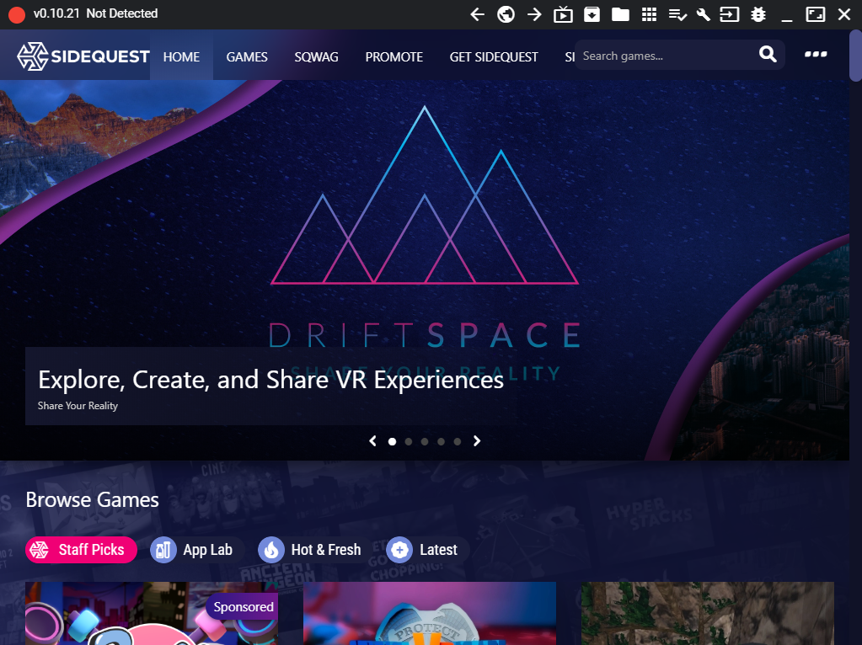Open the GET SIDEQUEST nav item
862x645 pixels.
494,56
